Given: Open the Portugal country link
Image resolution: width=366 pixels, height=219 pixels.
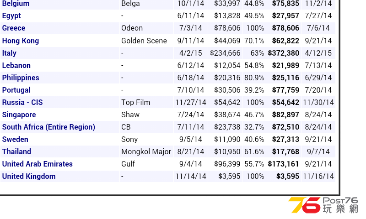Looking at the screenshot, I should [x=16, y=90].
